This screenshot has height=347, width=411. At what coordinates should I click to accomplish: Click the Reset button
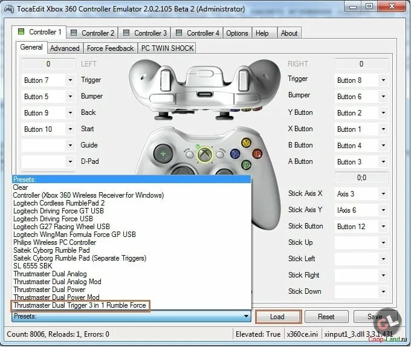[326, 317]
